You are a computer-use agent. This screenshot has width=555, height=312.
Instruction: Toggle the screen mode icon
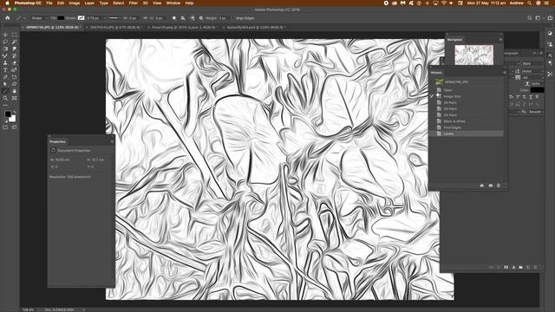pos(14,127)
